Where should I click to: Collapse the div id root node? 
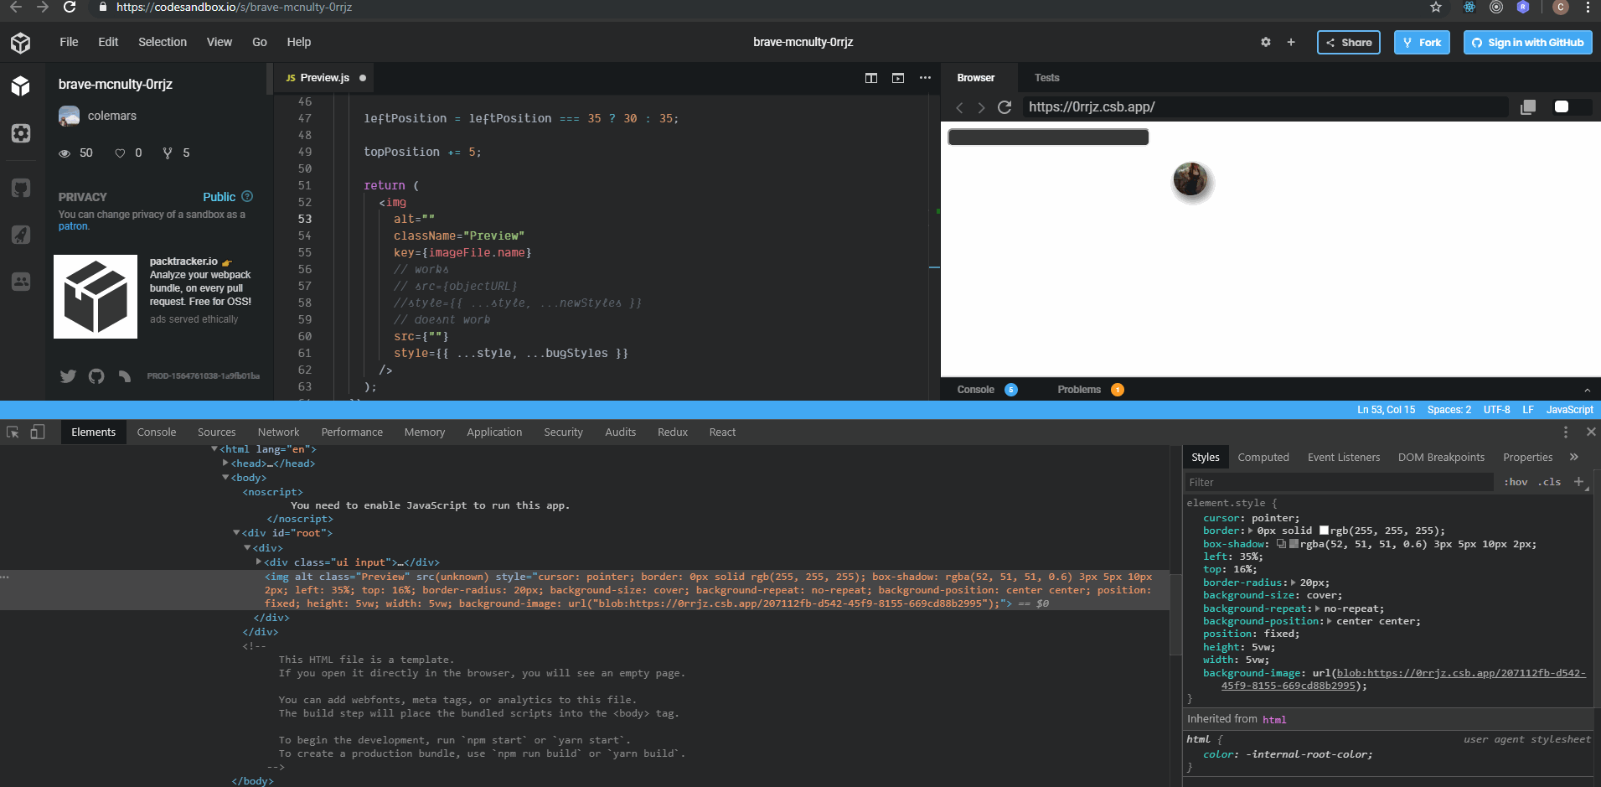[x=236, y=532]
